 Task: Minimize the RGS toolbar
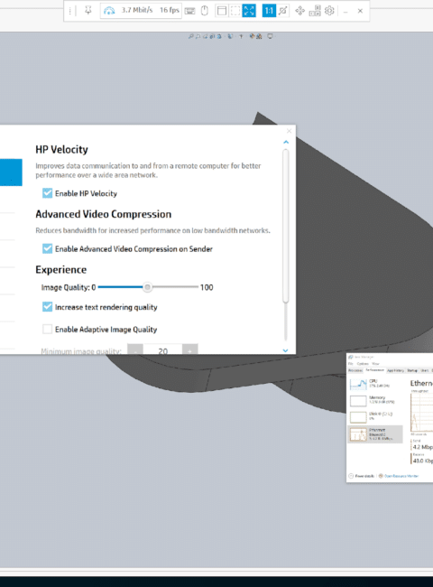coord(345,11)
